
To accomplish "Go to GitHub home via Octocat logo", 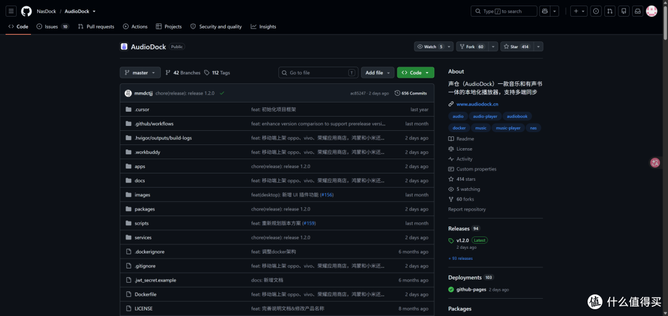I will click(x=27, y=11).
